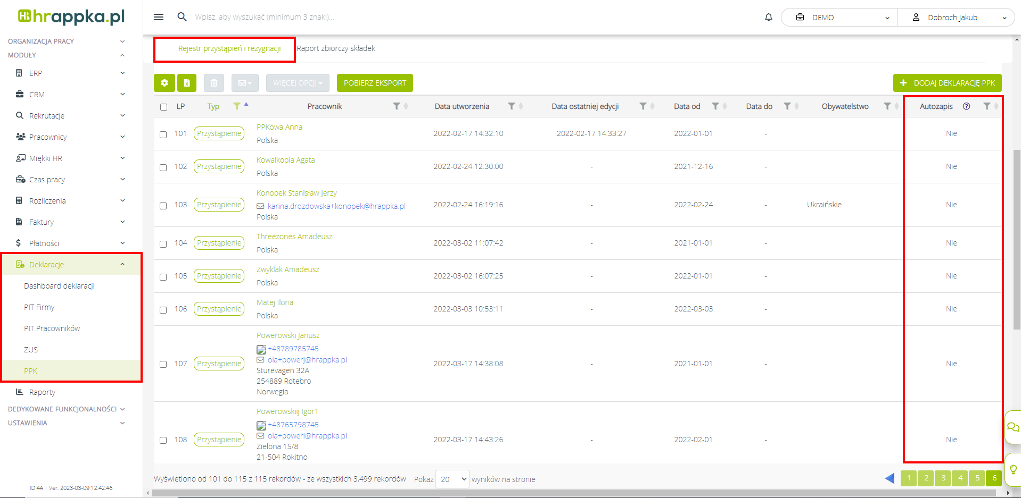Click the hamburger menu icon
Screen dimensions: 1021x498
pos(158,17)
